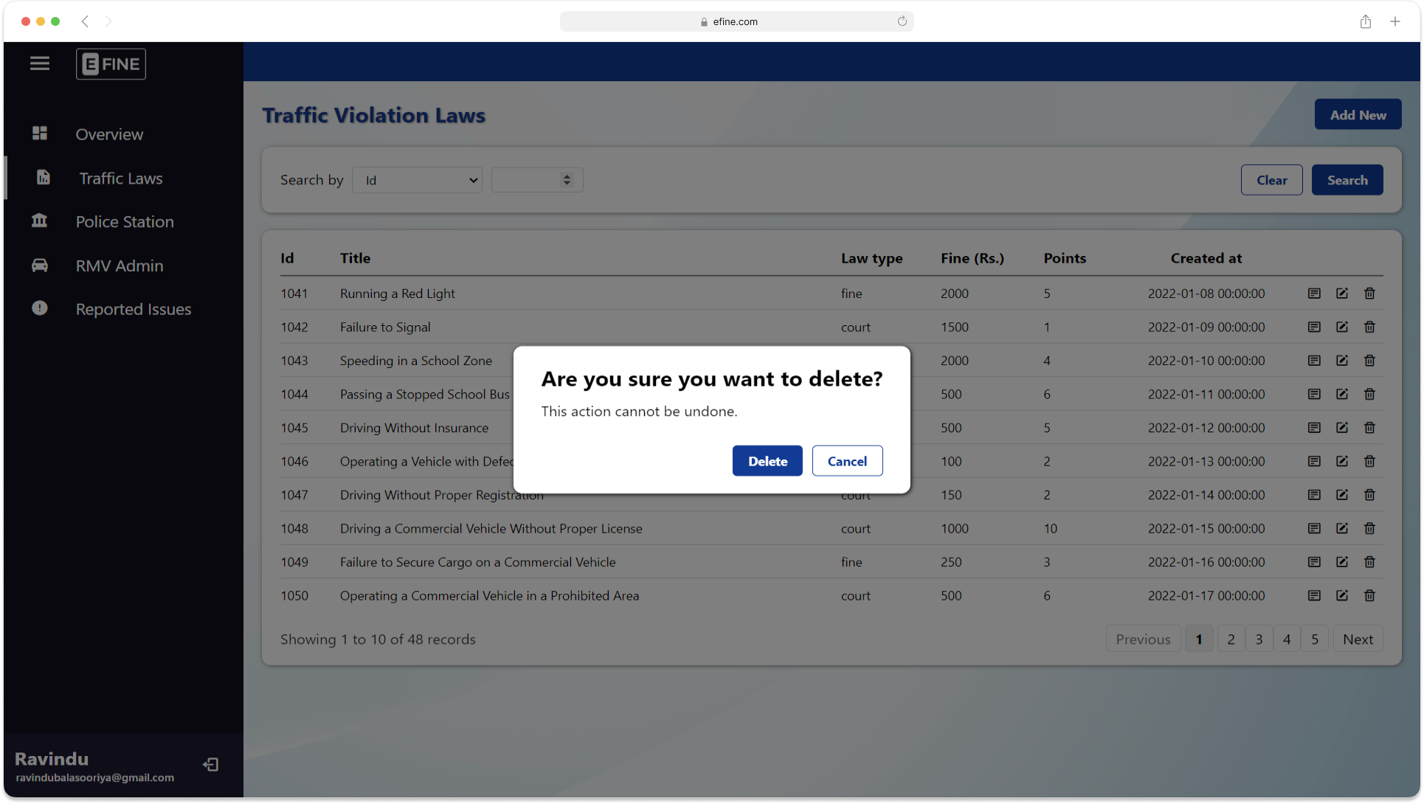Go to Reported Issues section
Screen dimensions: 1424x804
pos(133,309)
